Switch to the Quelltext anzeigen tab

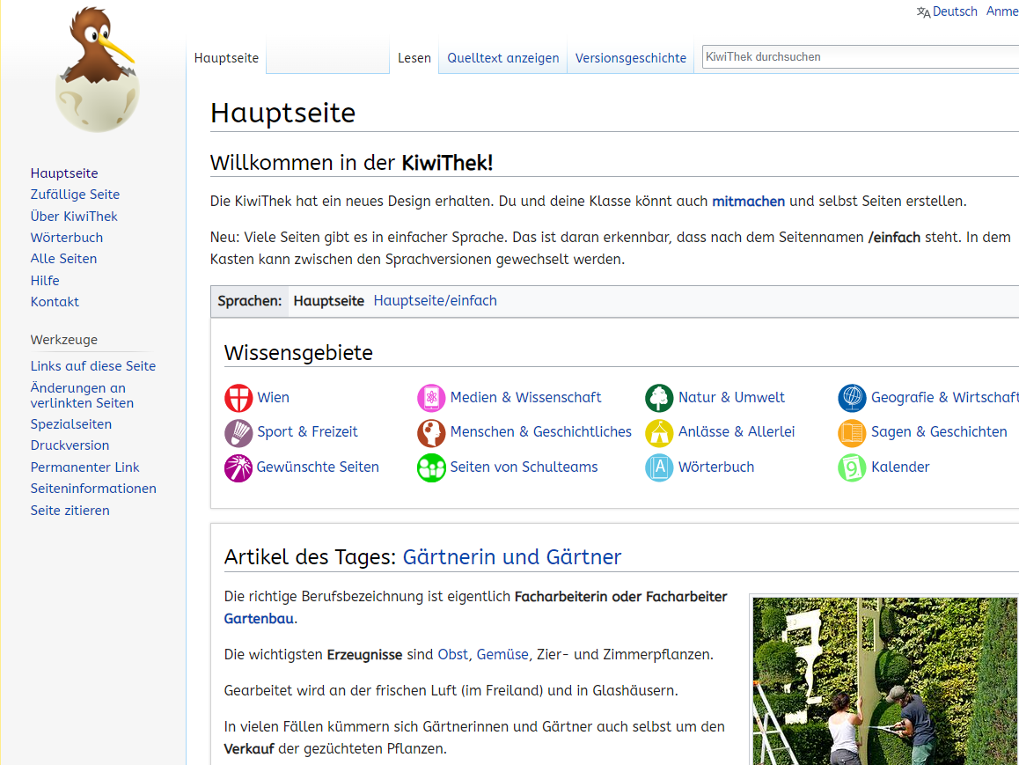502,58
